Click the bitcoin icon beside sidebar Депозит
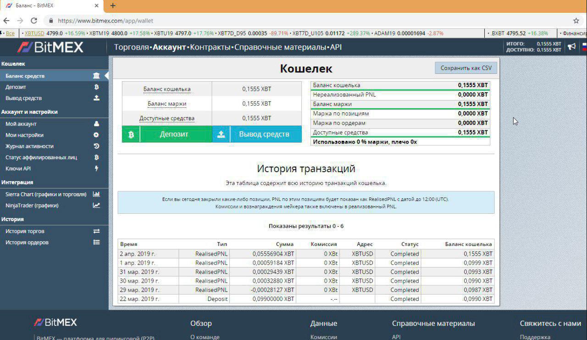The width and height of the screenshot is (587, 340). (x=96, y=87)
